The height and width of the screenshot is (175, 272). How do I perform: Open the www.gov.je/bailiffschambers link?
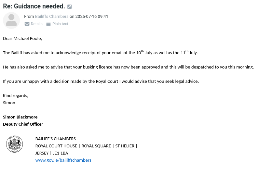63,160
